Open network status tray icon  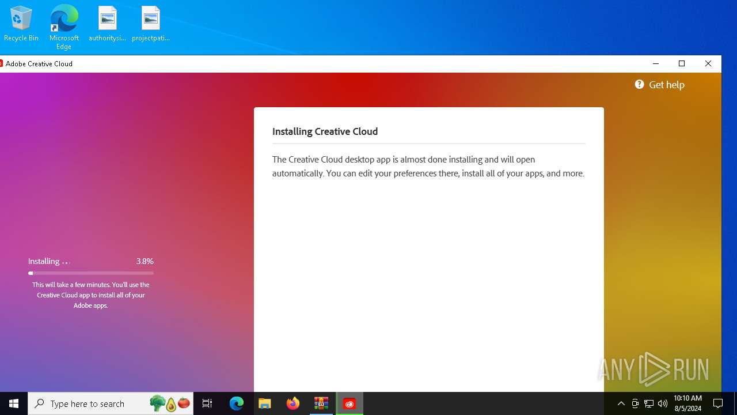point(649,403)
